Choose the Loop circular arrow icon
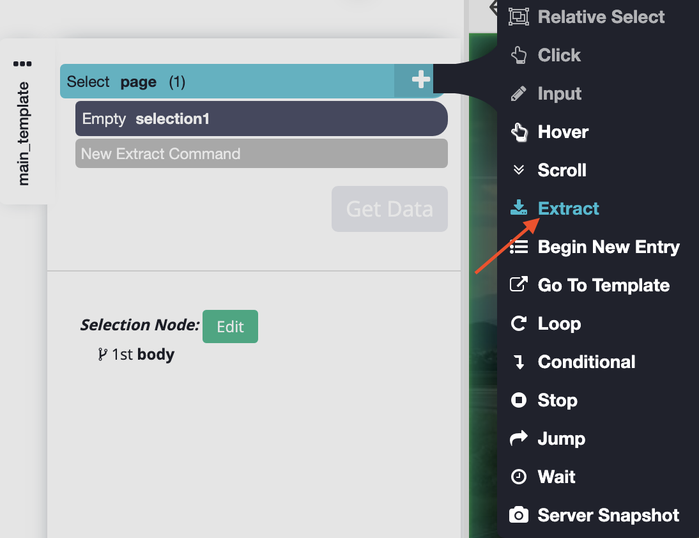 pyautogui.click(x=519, y=324)
